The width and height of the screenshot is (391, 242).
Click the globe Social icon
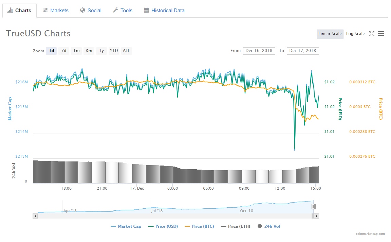[x=82, y=10]
